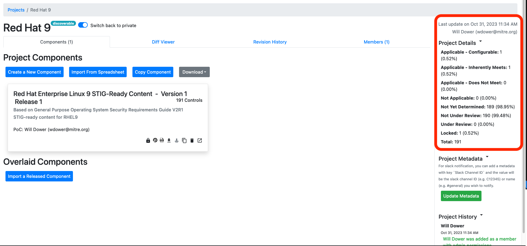Viewport: 527px width, 246px height.
Task: Click the Not Under Review: 190 statistic
Action: click(x=476, y=115)
